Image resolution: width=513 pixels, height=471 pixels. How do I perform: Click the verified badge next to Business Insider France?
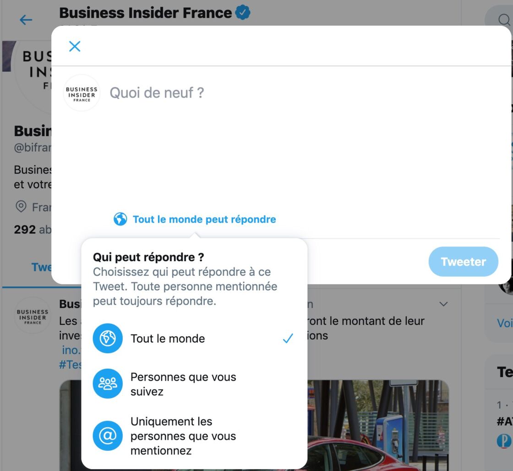click(x=243, y=13)
